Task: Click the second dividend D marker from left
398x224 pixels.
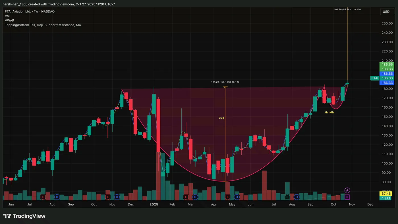Action: [x=117, y=197]
